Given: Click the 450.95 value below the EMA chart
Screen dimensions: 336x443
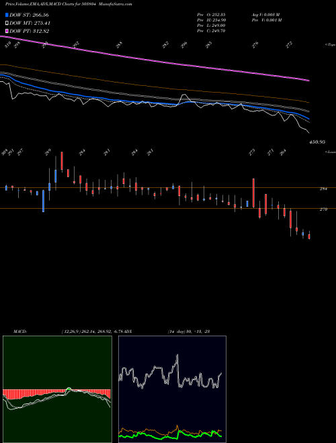Looking at the screenshot, I should click(317, 142).
